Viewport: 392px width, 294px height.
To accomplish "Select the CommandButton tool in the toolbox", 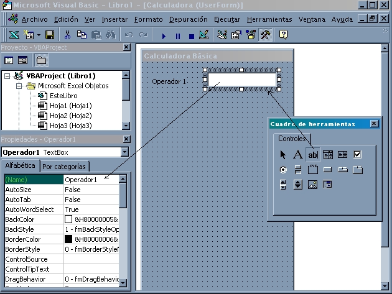I will (x=327, y=169).
